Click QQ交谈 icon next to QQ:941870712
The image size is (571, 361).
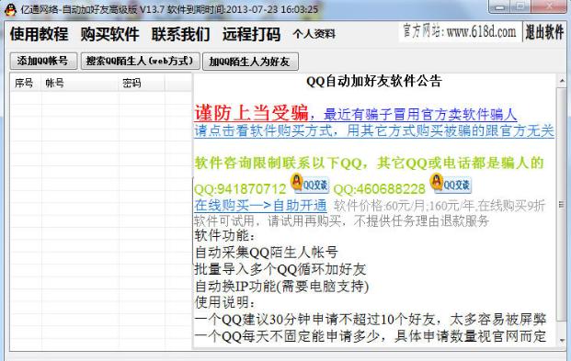(310, 183)
